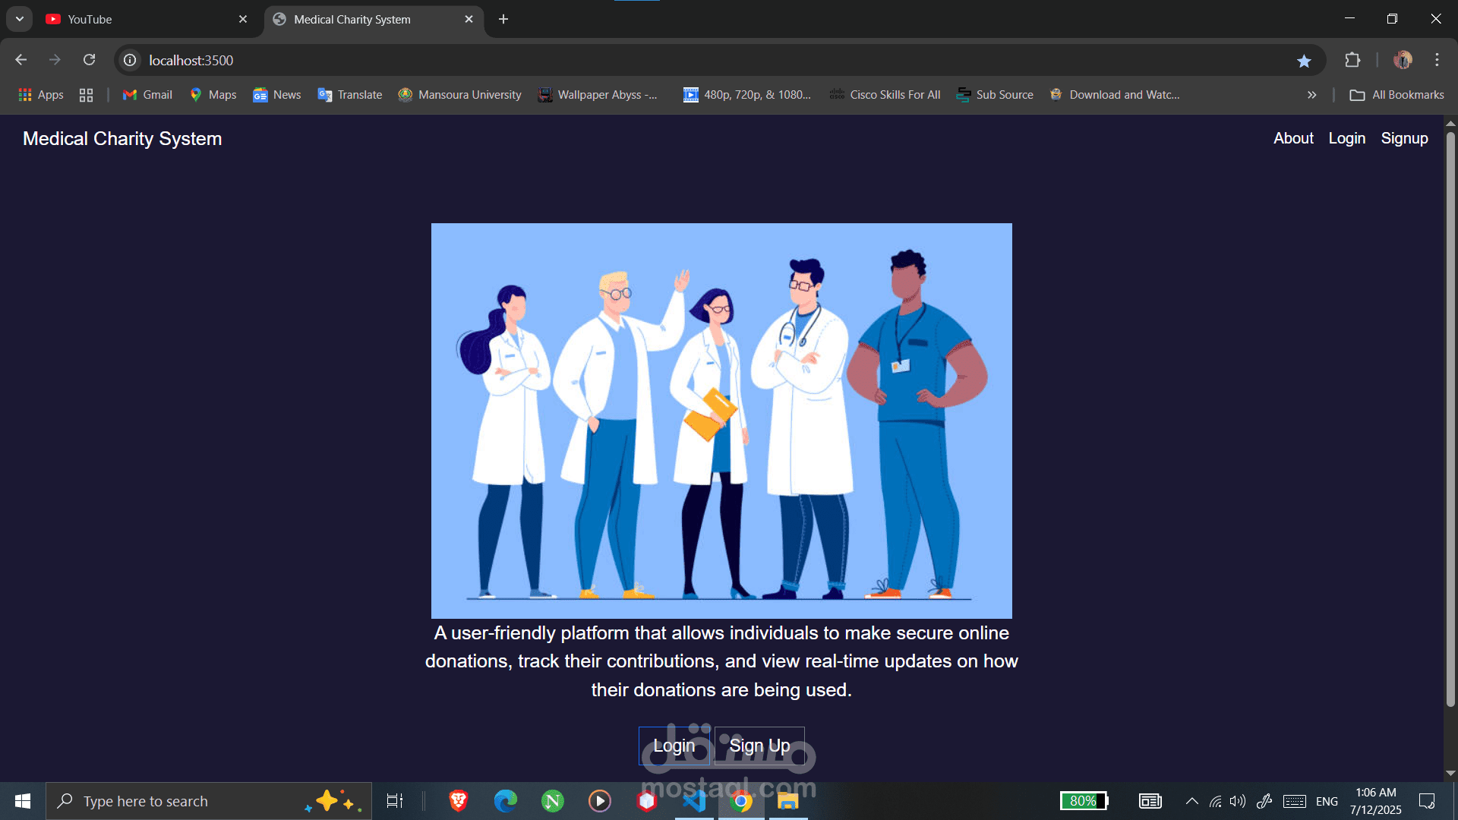This screenshot has width=1458, height=820.
Task: Switch to Chrome in the taskbar
Action: click(x=740, y=801)
